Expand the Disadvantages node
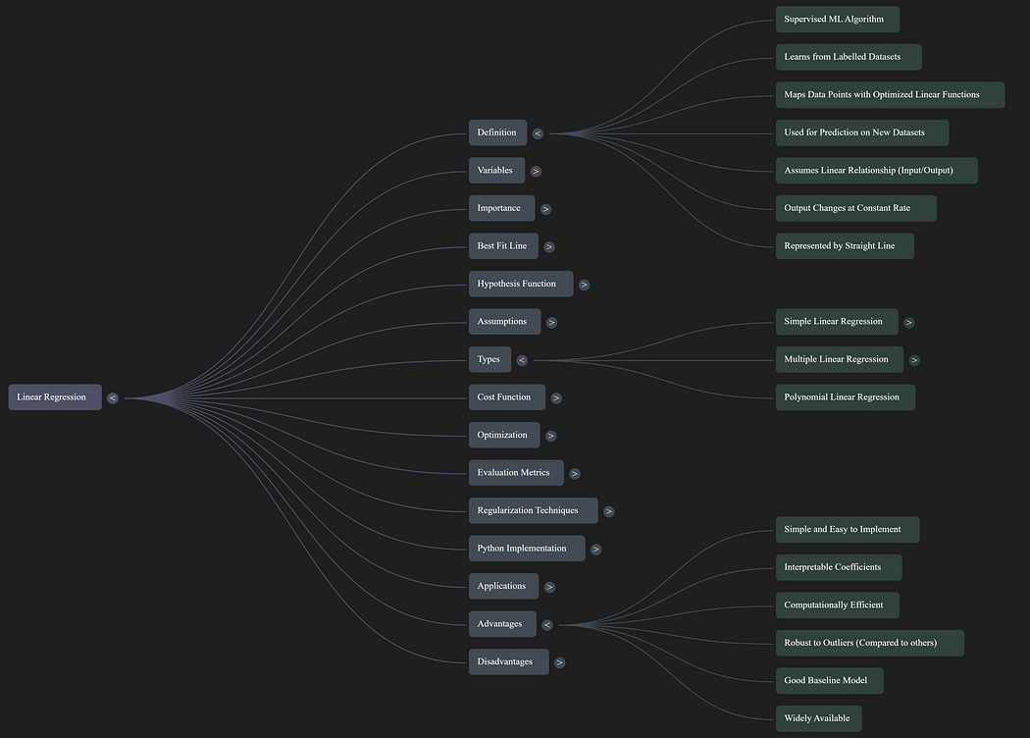The image size is (1030, 738). click(x=559, y=662)
